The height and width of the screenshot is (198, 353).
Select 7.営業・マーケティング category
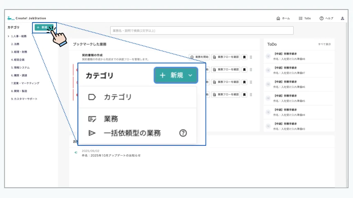coord(25,83)
